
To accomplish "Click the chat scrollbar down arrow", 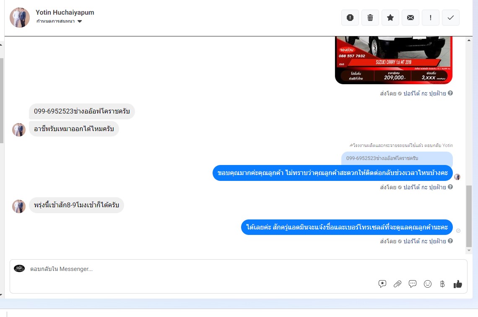I will pyautogui.click(x=469, y=250).
